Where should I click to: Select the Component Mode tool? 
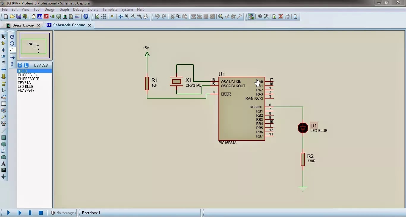point(4,43)
